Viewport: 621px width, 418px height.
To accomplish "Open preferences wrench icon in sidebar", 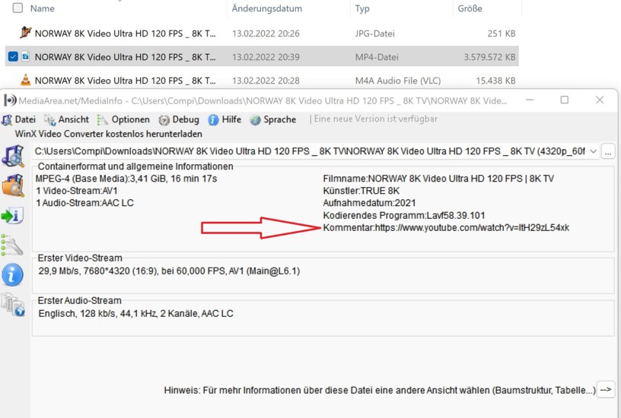I will pyautogui.click(x=12, y=245).
